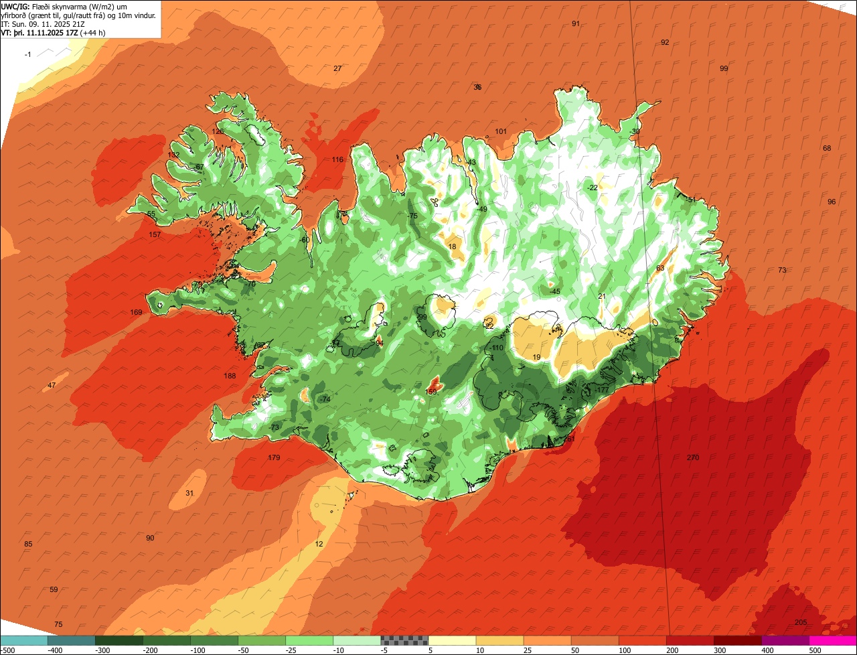Pick the magenta swatch right of the 500 label
Image resolution: width=857 pixels, height=655 pixels.
[x=833, y=640]
